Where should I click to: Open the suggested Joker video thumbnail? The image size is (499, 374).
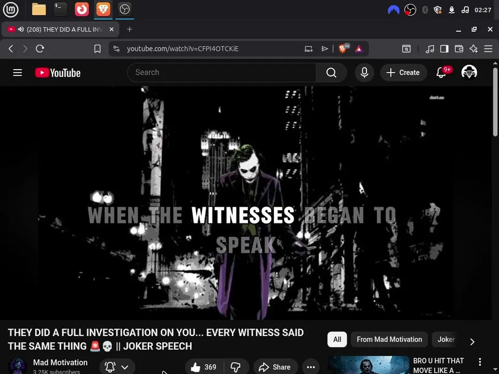(x=368, y=365)
